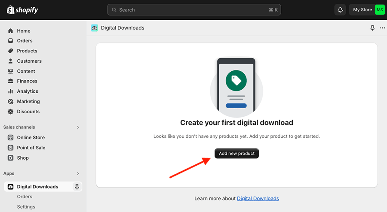
Task: Click the Point of Sale icon
Action: [x=10, y=148]
